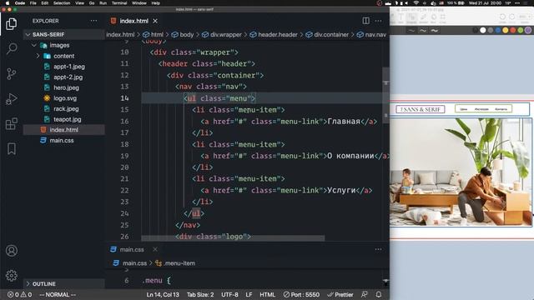Click the hero image in the preview window
534x300 pixels.
coord(461,172)
